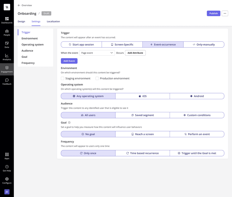Viewport: 232px width, 197px height.
Task: Open the Apps grid icon
Action: tap(7, 155)
